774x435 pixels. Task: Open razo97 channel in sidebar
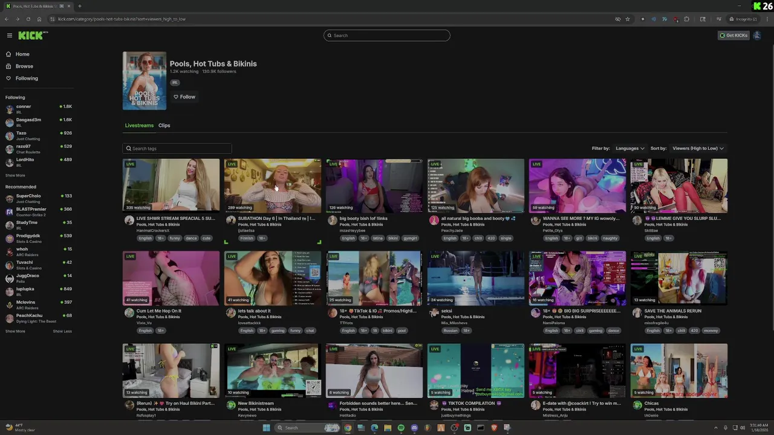(39, 149)
